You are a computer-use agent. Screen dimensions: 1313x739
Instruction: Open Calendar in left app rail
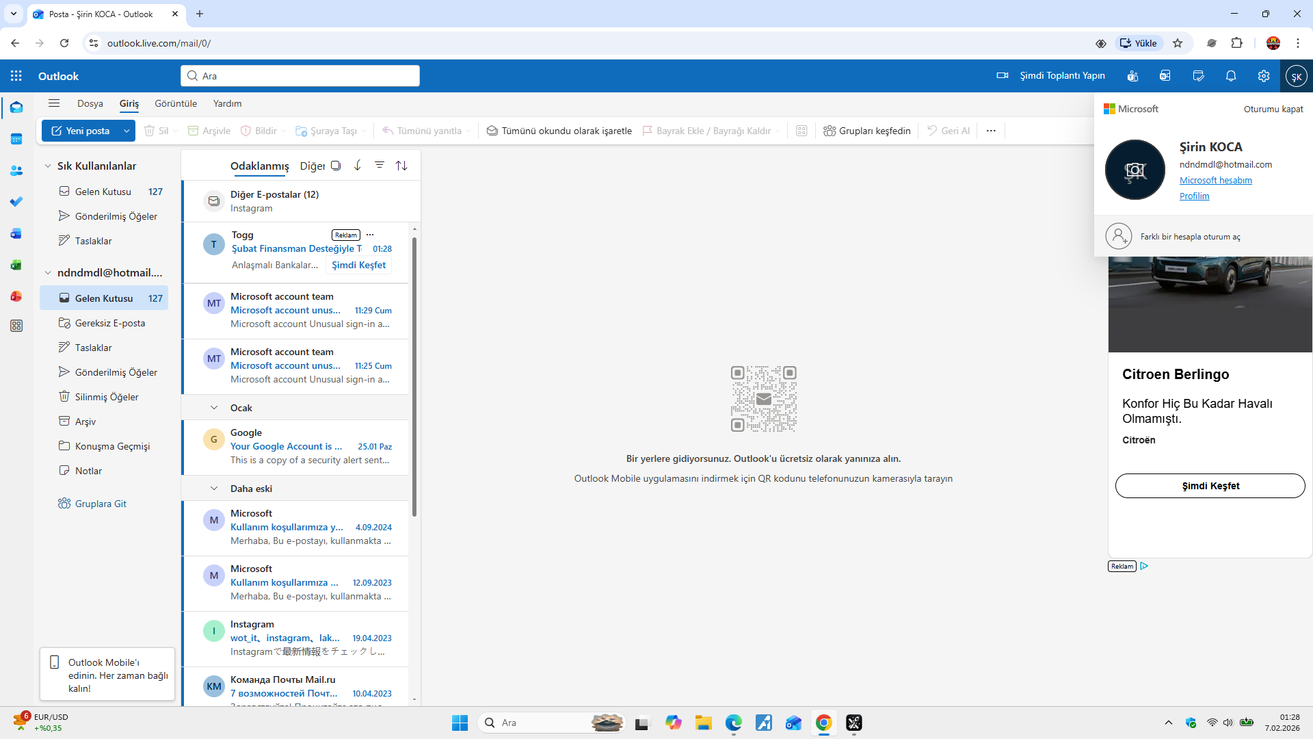point(16,139)
